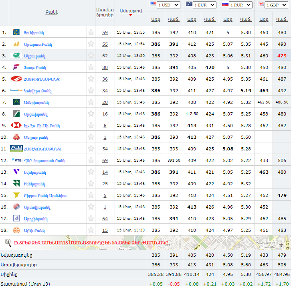Viewport: 291px width, 286px height.
Task: Click the EU flag icon next to EUR
Action: tap(189, 4)
